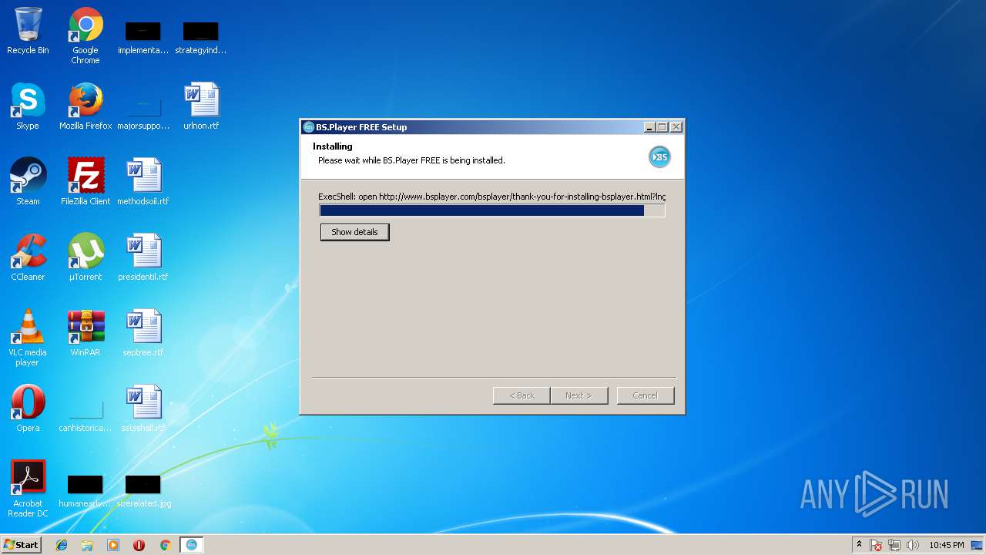Select the Google Chrome desktop shortcut
Screen dimensions: 986x555
(86, 35)
